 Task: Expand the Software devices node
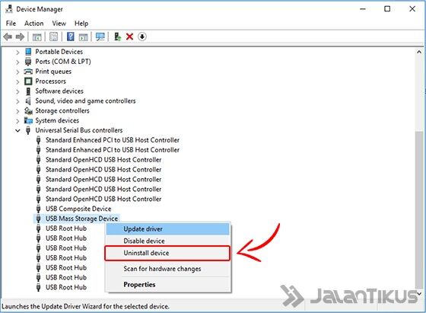pyautogui.click(x=17, y=91)
